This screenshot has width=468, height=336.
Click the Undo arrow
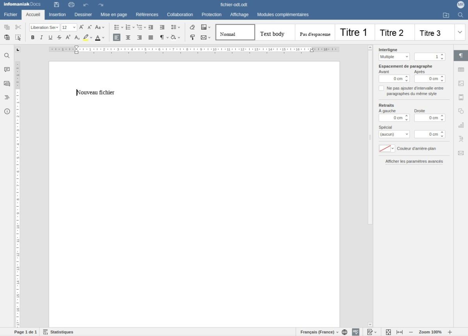pos(86,5)
